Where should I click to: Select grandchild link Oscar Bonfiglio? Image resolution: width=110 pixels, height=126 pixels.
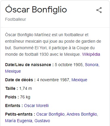pos(50,114)
